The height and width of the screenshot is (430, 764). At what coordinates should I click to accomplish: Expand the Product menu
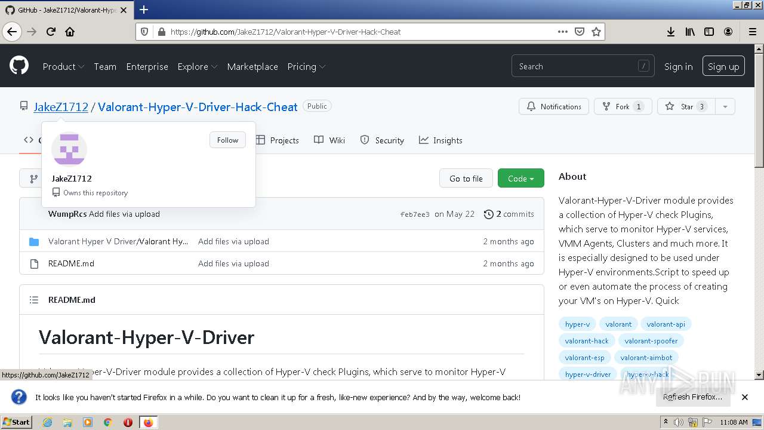(63, 66)
